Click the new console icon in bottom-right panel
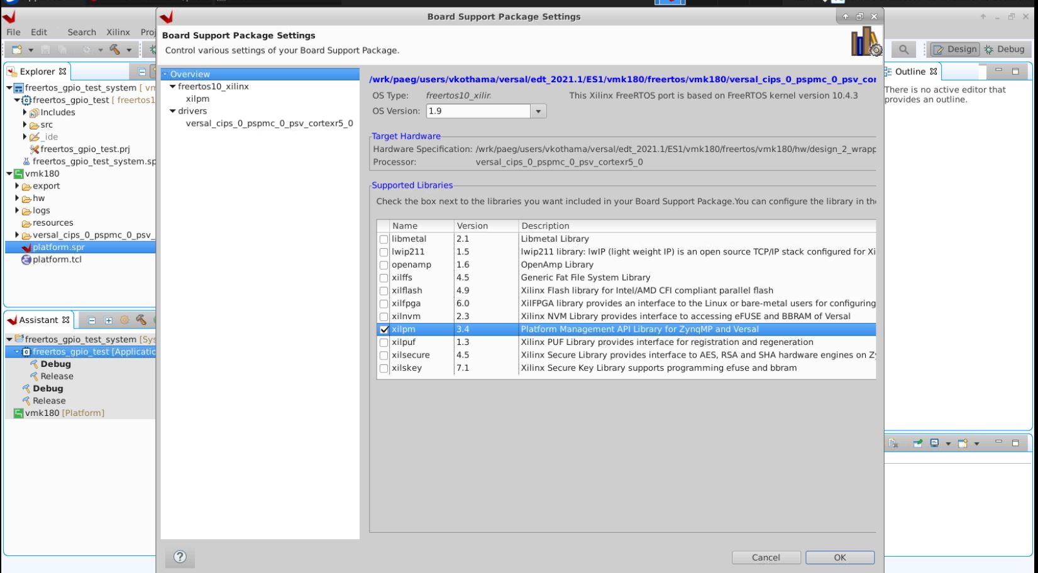 tap(963, 443)
